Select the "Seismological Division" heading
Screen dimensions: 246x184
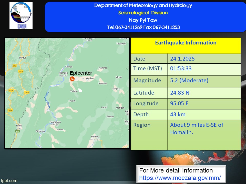[143, 13]
